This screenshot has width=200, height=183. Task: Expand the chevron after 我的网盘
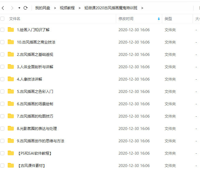pyautogui.click(x=55, y=8)
